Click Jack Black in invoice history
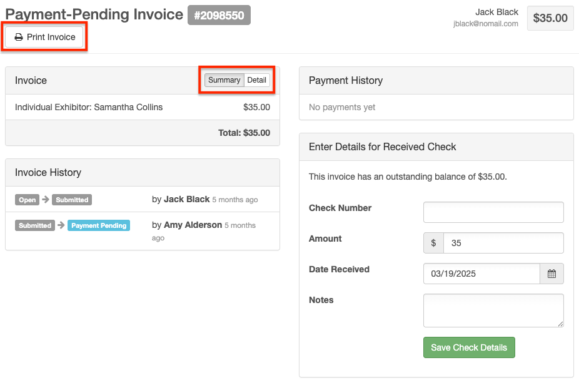This screenshot has height=380, width=579. [x=186, y=199]
